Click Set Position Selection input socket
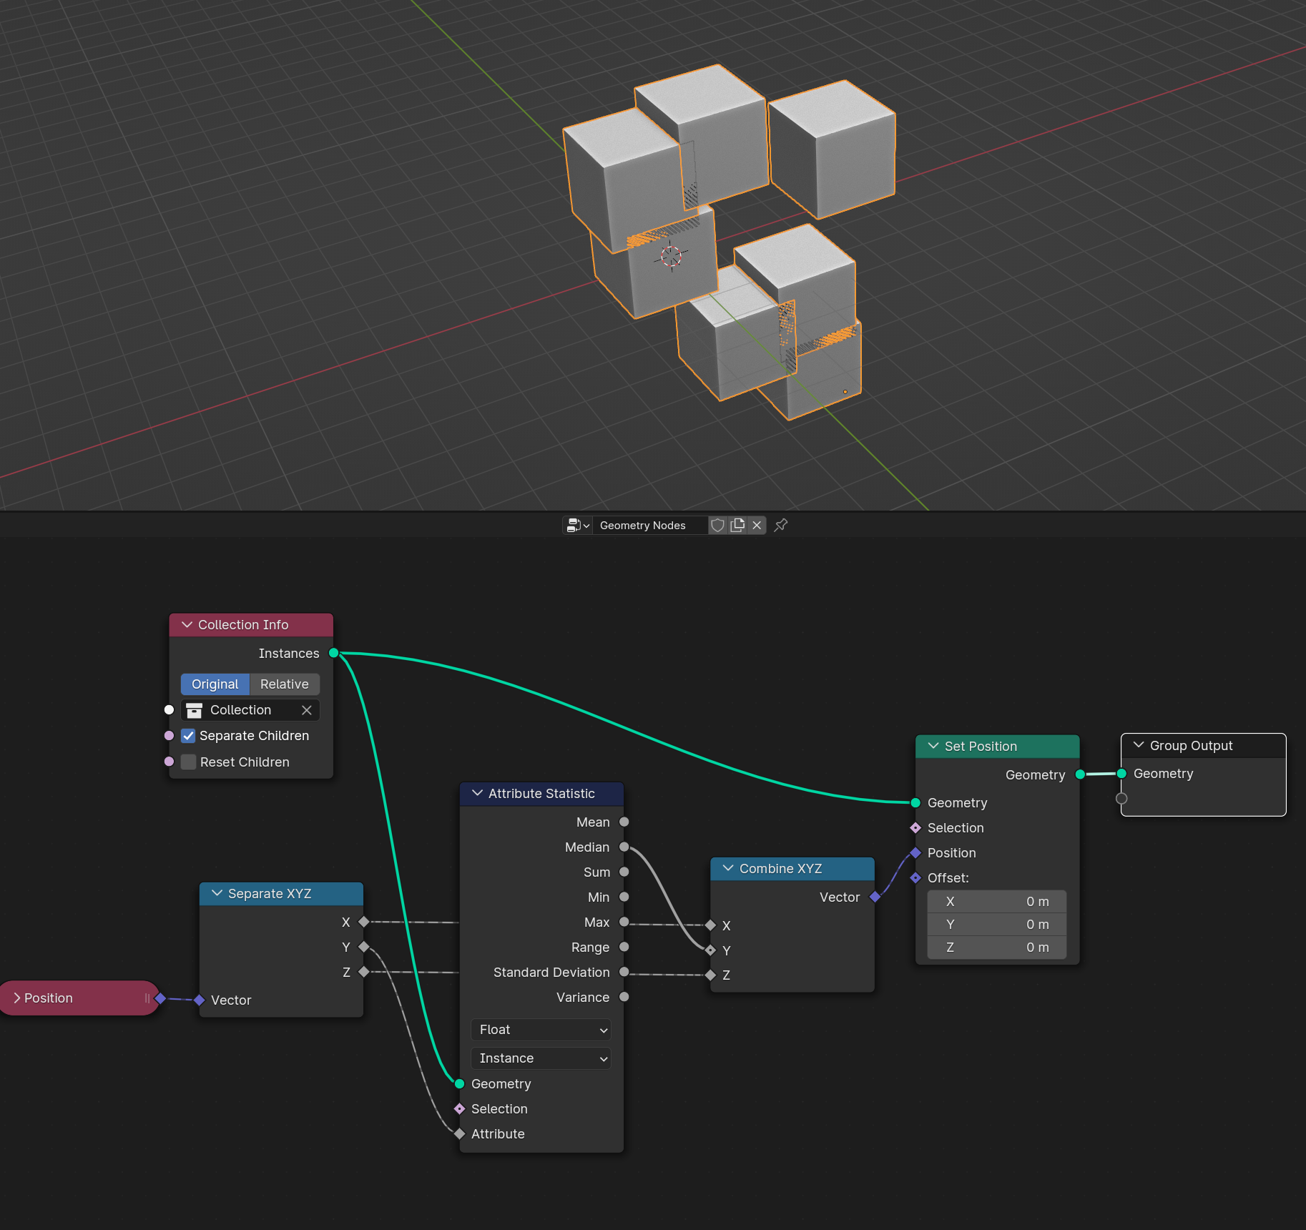 [x=915, y=828]
